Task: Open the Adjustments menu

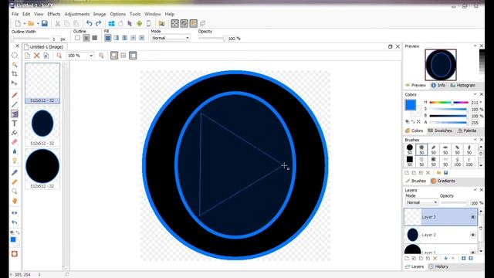Action: pyautogui.click(x=77, y=14)
